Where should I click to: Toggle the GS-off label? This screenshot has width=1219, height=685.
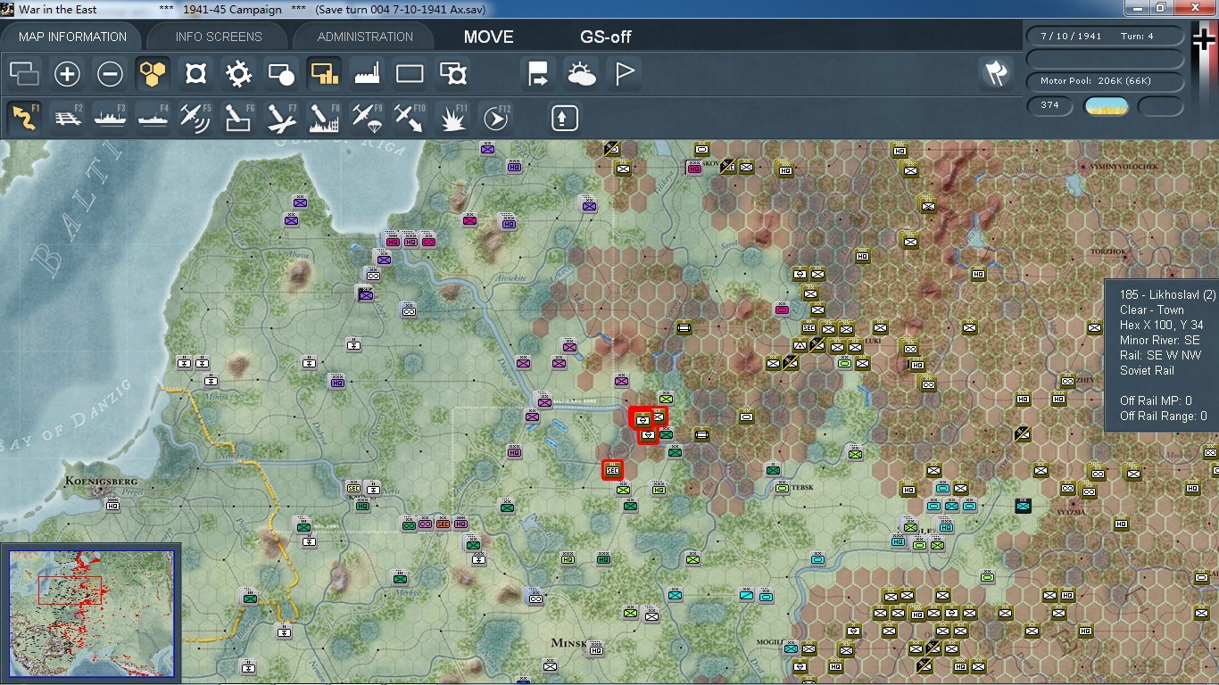(606, 37)
